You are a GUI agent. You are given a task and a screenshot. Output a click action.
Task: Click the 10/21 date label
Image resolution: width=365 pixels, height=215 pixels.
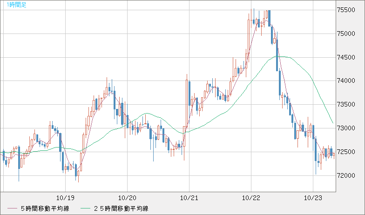coord(189,198)
